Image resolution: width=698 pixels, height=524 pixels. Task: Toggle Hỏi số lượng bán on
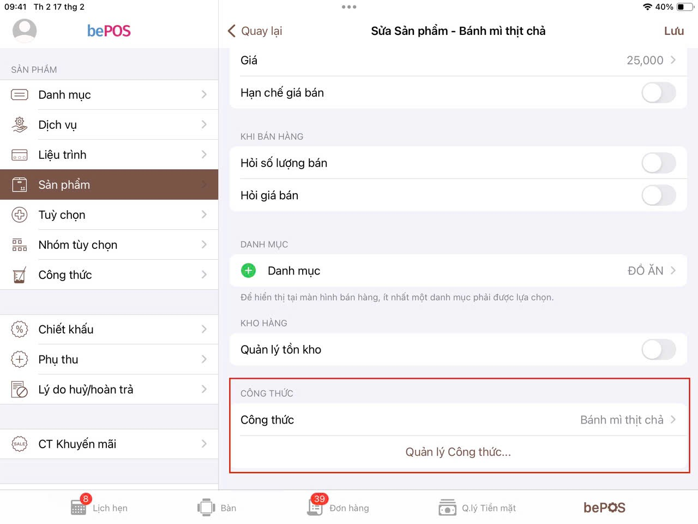click(659, 163)
